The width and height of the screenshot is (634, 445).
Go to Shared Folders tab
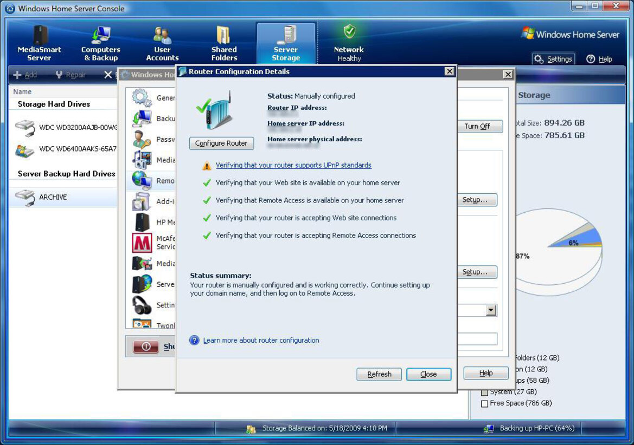tap(224, 43)
